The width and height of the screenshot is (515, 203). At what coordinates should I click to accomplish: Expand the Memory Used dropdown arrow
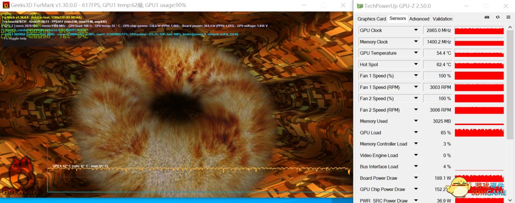416,121
